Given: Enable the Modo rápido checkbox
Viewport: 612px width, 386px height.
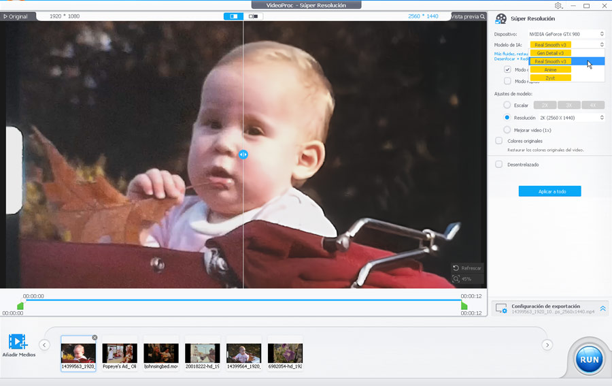Looking at the screenshot, I should (x=507, y=81).
